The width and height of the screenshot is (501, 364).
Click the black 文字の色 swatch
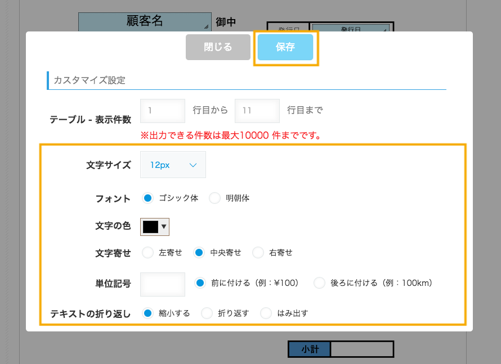[150, 226]
